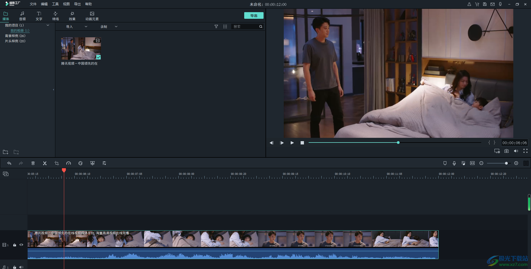
Task: Open the speed control icon
Action: [69, 163]
